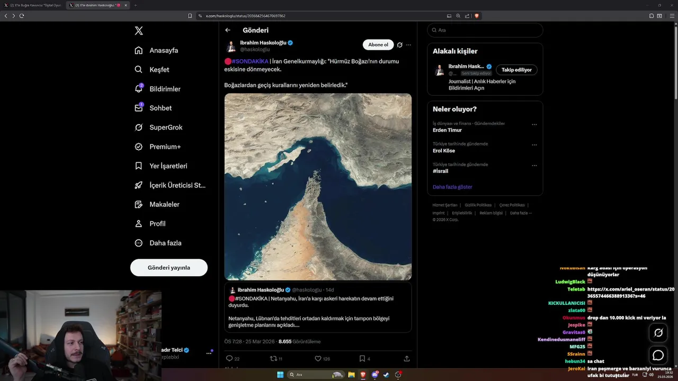Open SuperGrok from sidebar
Viewport: 678px width, 381px height.
tap(158, 128)
